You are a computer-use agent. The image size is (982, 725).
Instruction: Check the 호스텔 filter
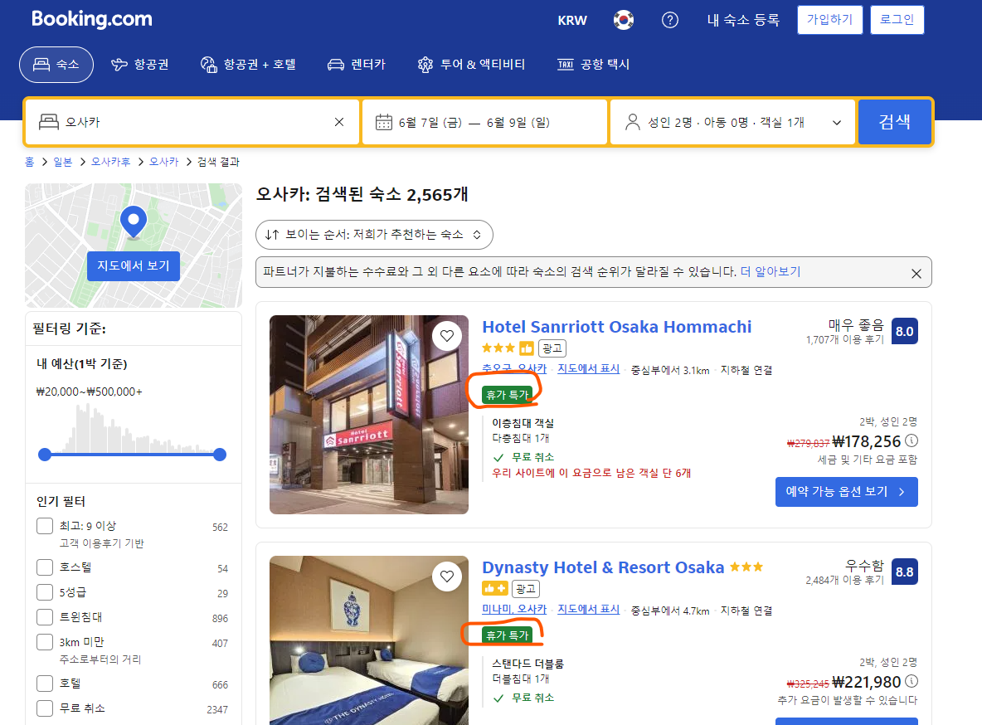click(x=45, y=567)
